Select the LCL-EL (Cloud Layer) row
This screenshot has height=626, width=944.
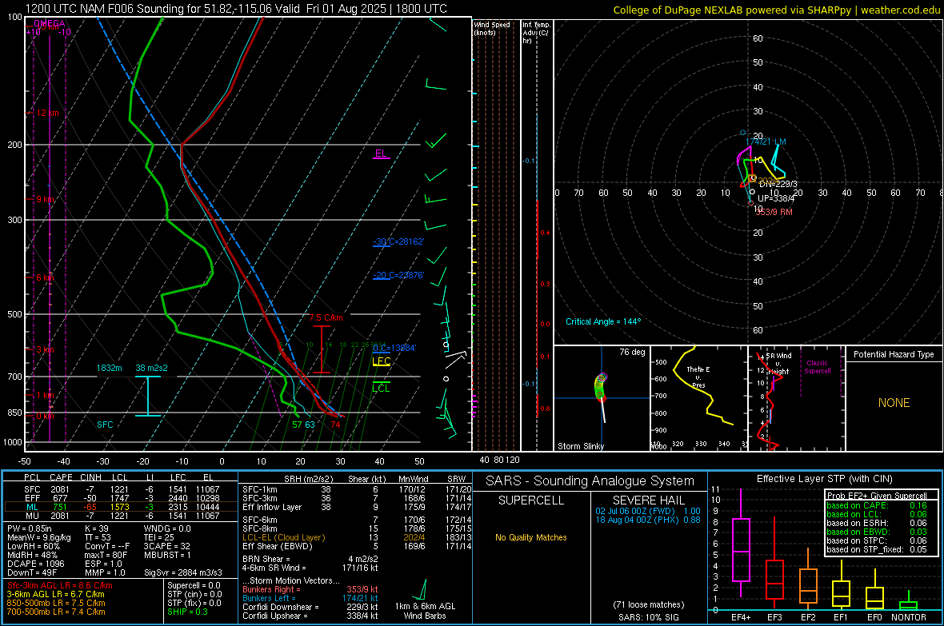(x=357, y=537)
